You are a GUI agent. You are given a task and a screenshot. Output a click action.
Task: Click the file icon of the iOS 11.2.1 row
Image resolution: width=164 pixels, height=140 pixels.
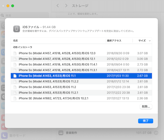pyautogui.click(x=15, y=93)
